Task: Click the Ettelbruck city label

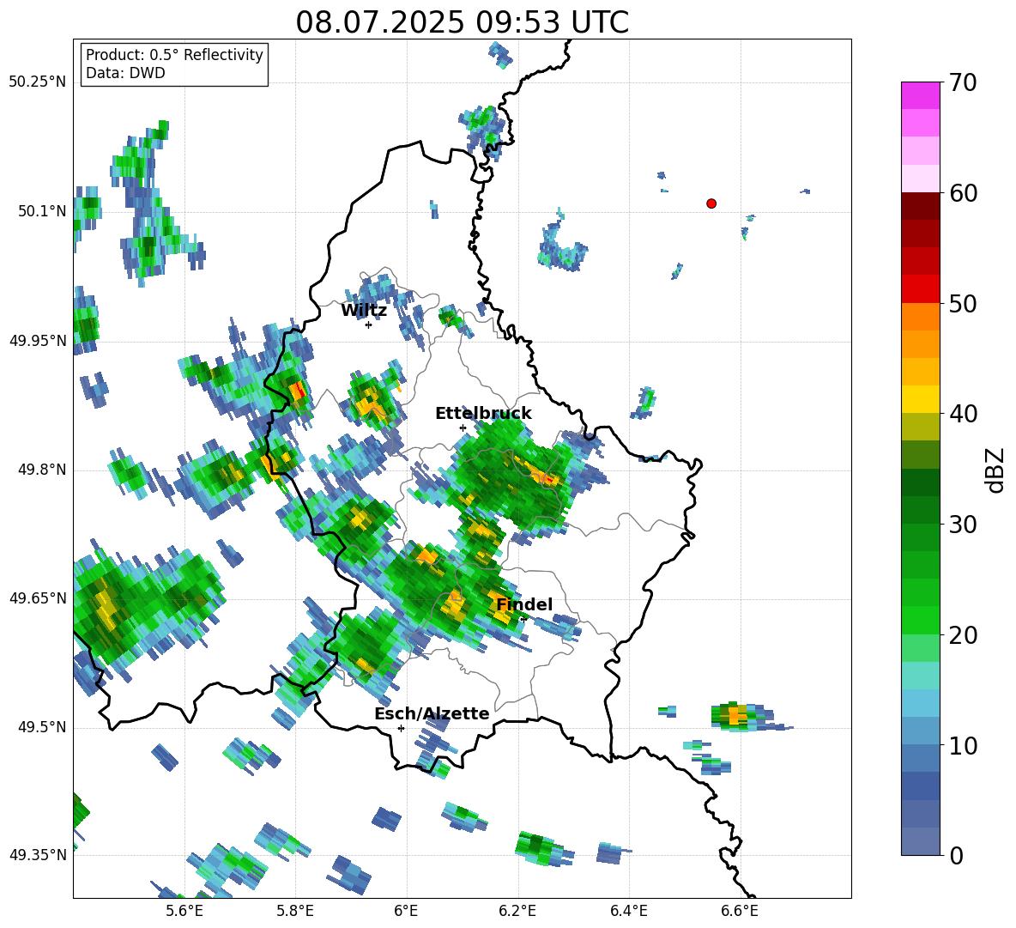Action: tap(483, 414)
